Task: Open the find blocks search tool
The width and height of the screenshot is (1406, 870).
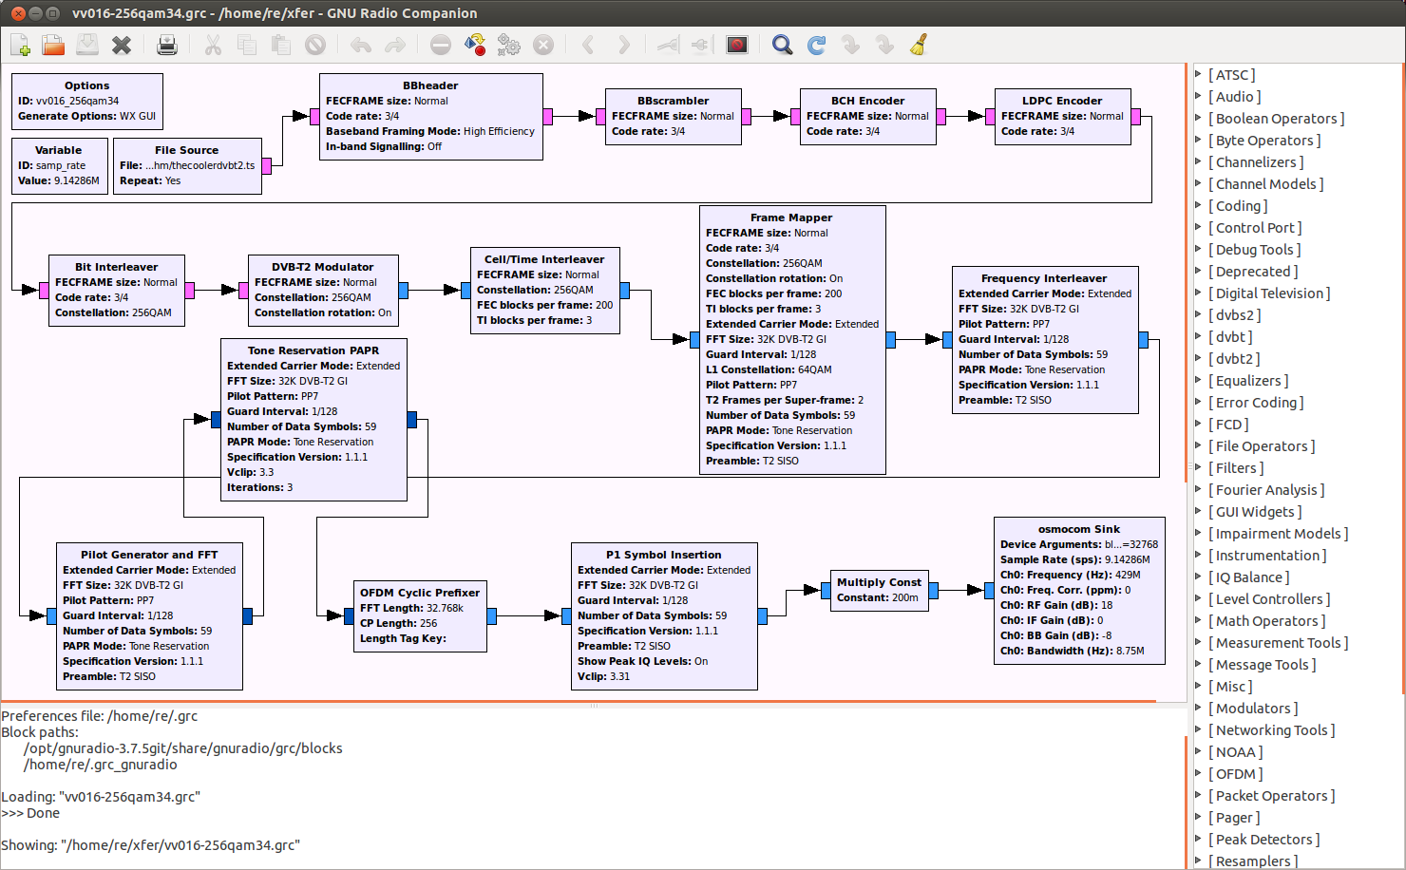Action: point(782,45)
